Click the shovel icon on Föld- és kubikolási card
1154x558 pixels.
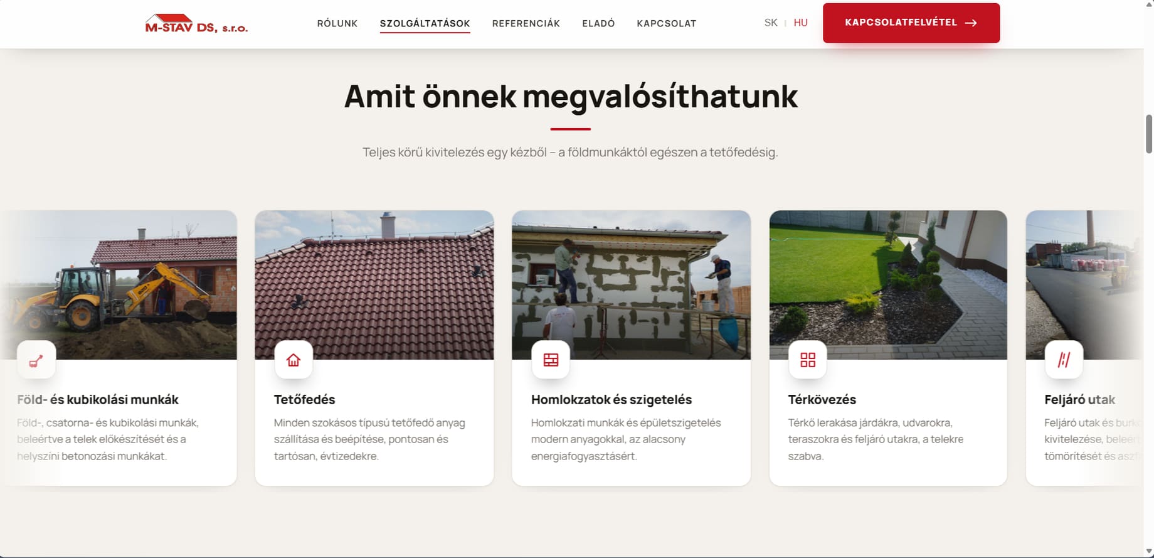(36, 360)
